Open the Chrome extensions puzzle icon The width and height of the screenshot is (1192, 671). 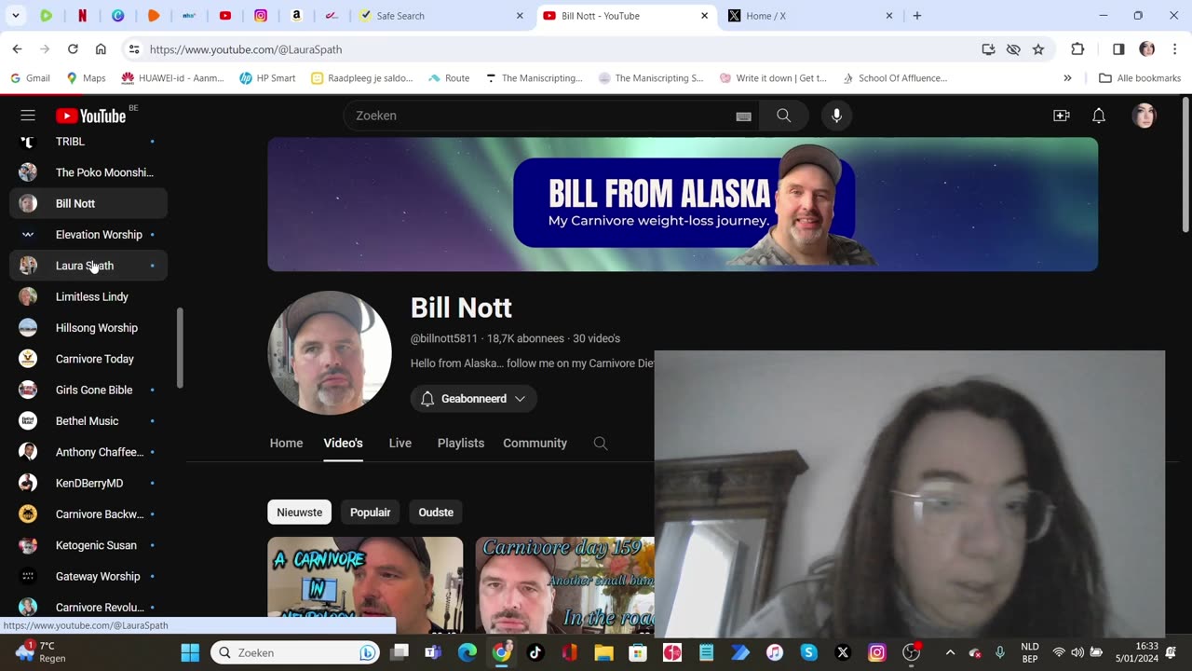1077,49
